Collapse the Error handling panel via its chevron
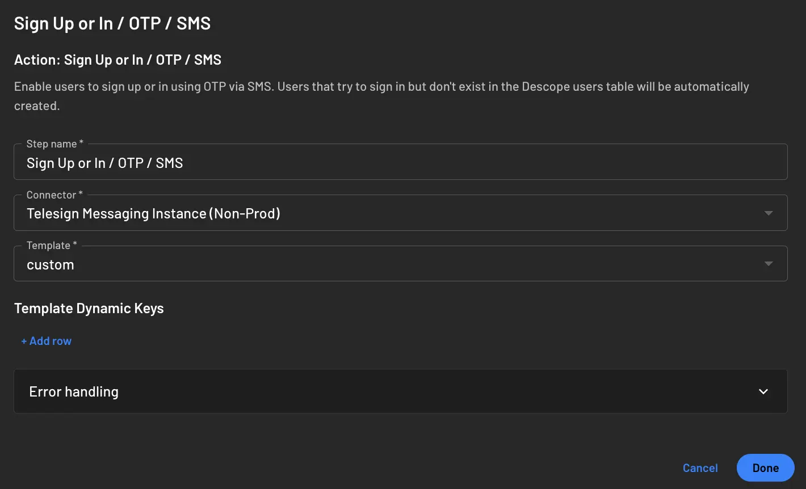This screenshot has height=489, width=806. pyautogui.click(x=763, y=391)
